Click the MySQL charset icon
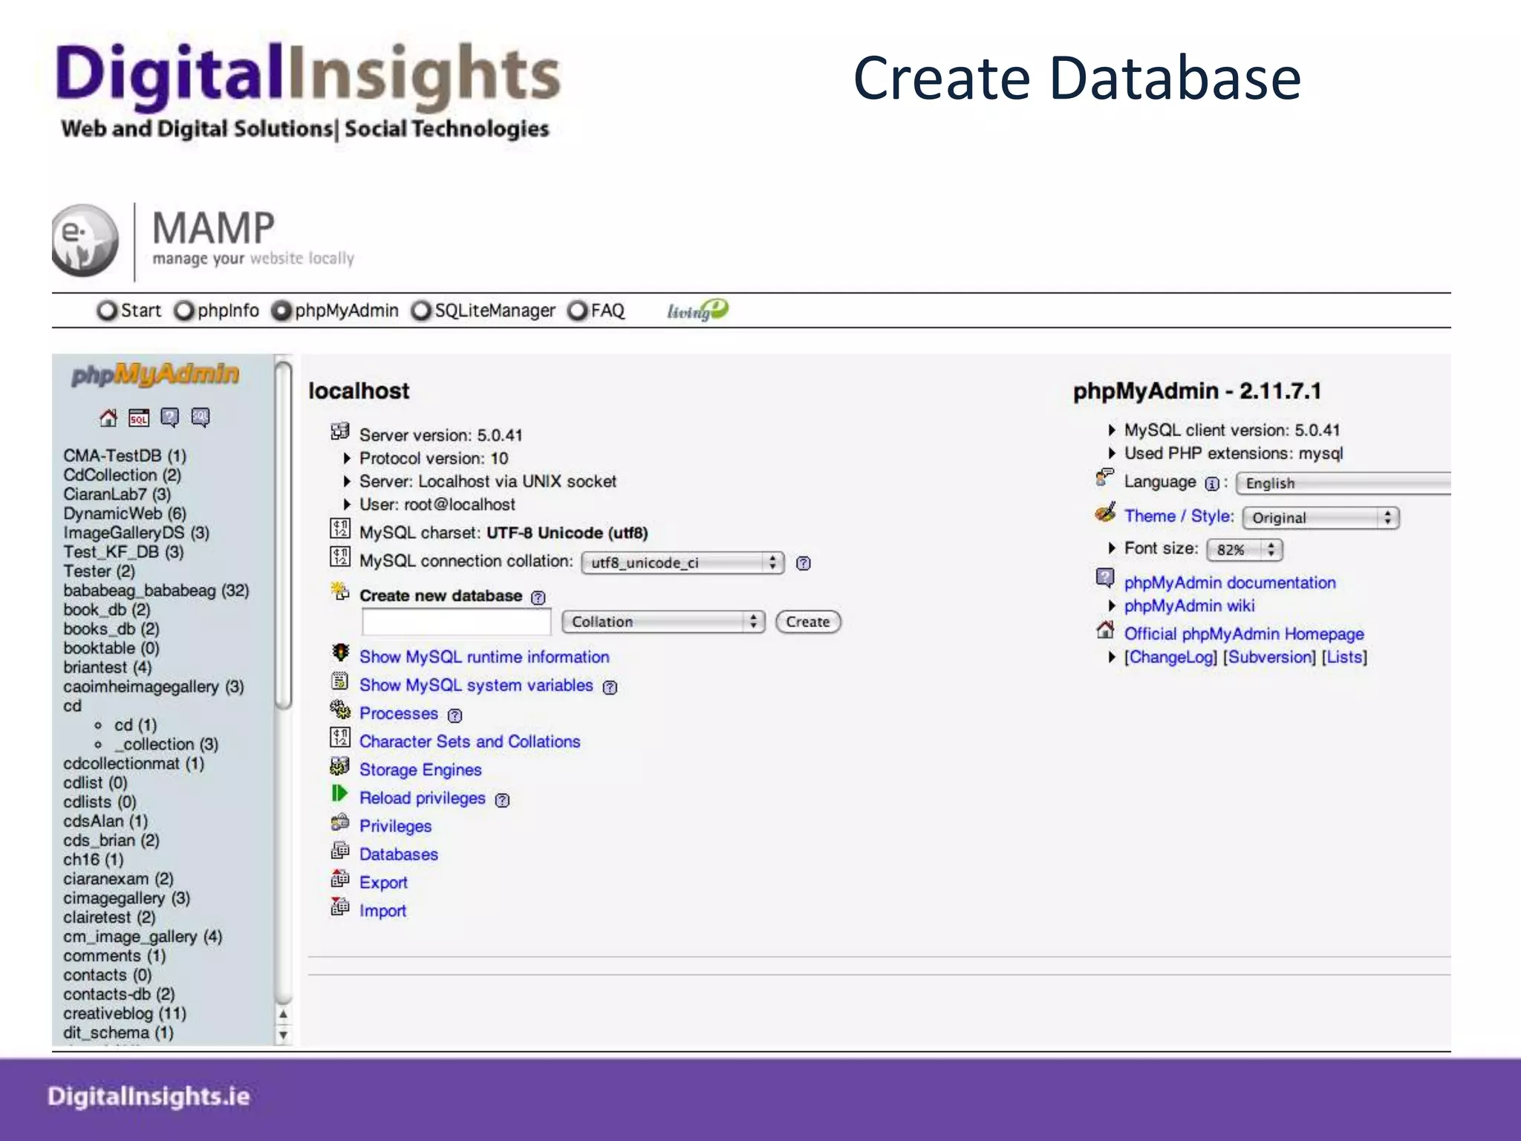The height and width of the screenshot is (1141, 1521). click(340, 529)
